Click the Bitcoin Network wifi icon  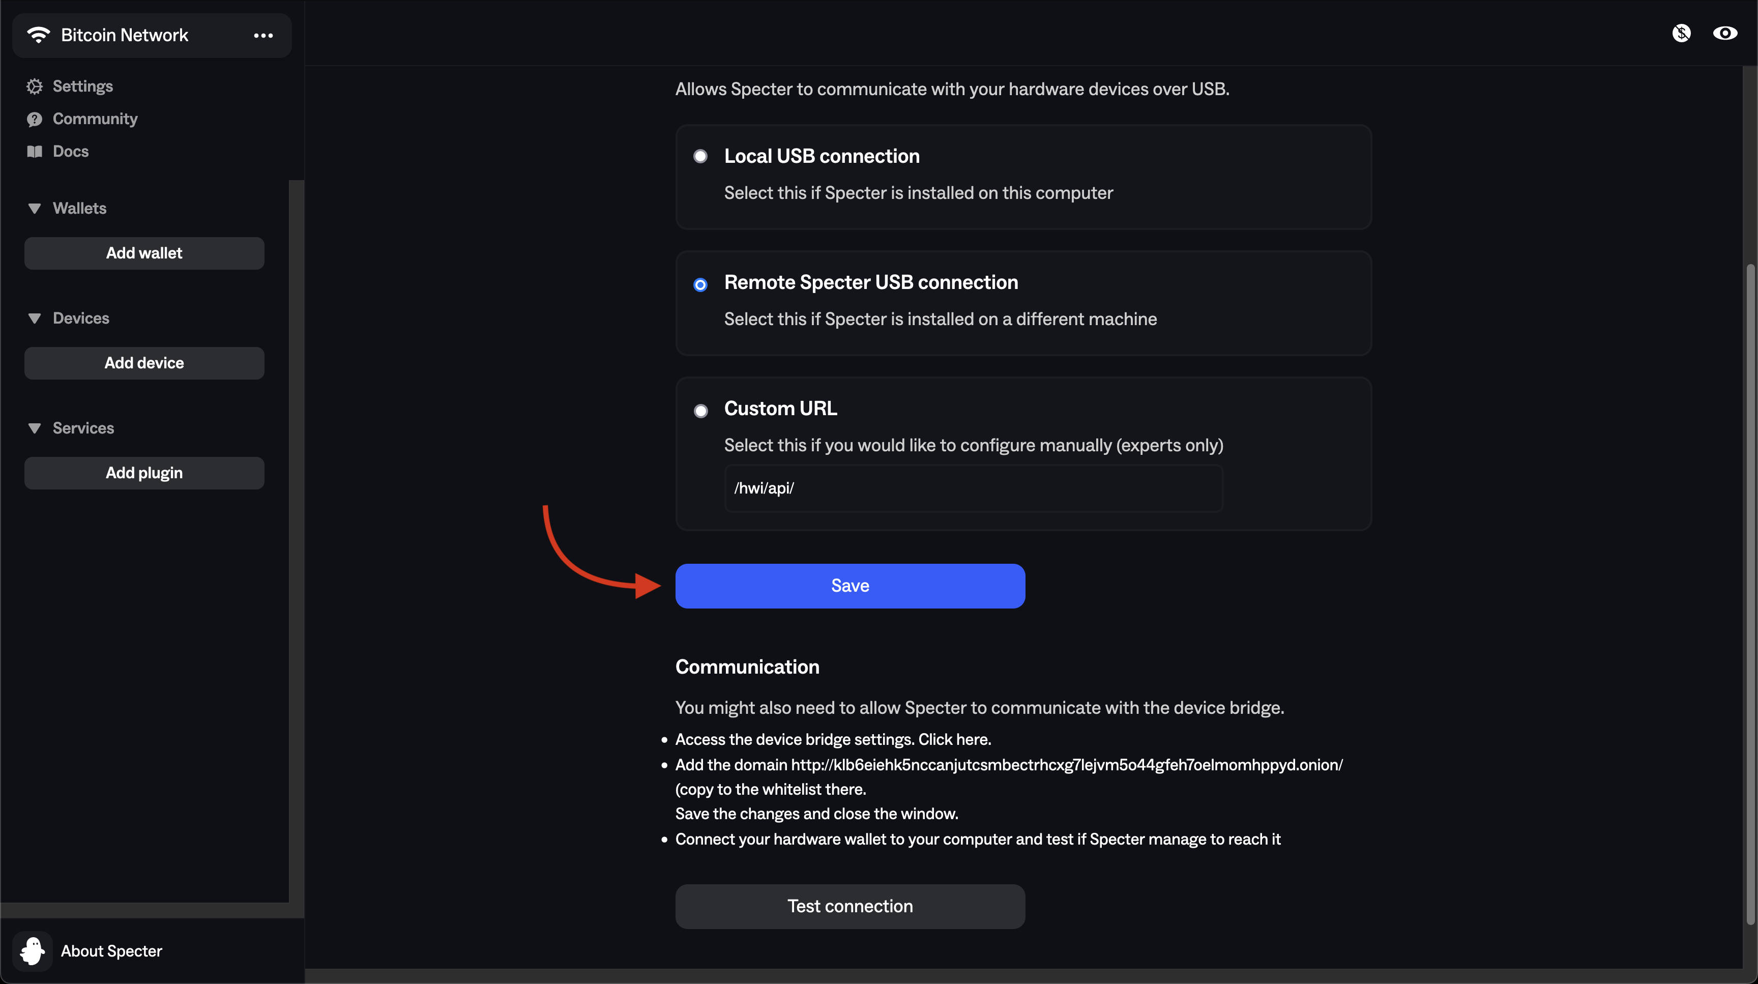coord(38,35)
